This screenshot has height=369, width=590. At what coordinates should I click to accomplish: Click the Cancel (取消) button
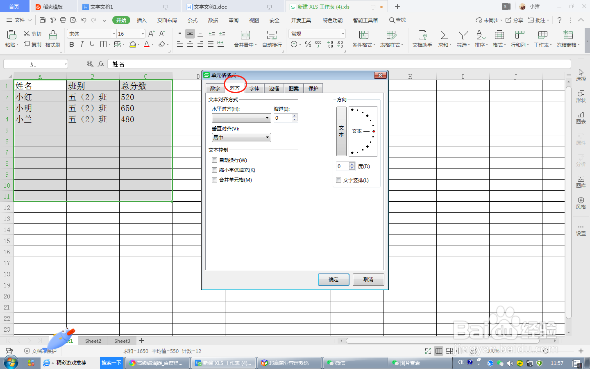[x=368, y=280]
